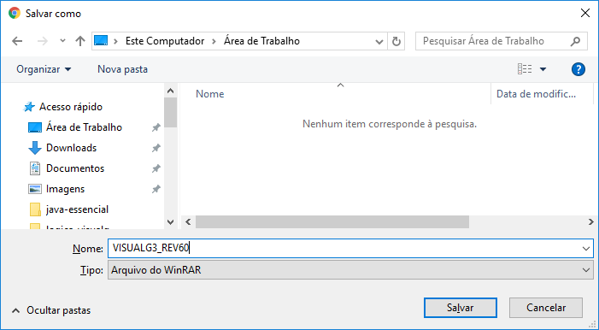Unpin Documentos using its pin icon
The image size is (599, 330).
(x=156, y=168)
